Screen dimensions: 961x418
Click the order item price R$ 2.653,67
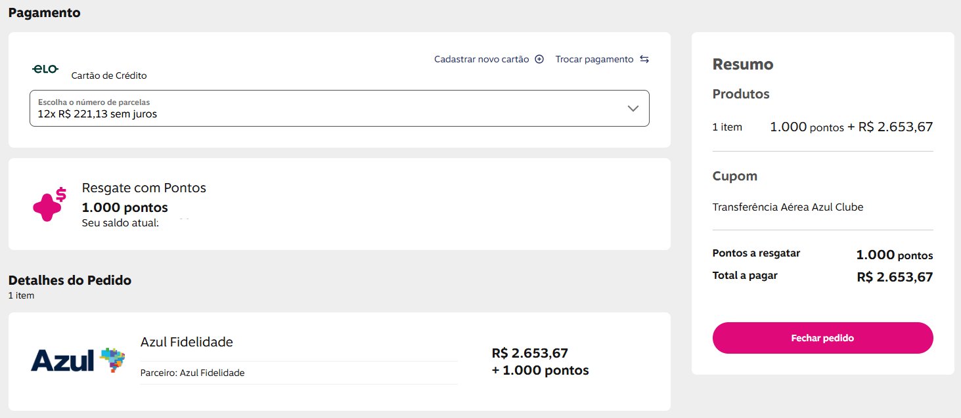click(529, 353)
